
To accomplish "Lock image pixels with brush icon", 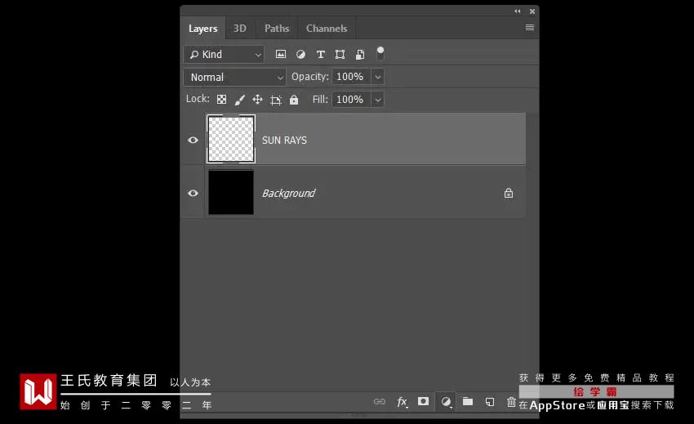I will tap(239, 99).
